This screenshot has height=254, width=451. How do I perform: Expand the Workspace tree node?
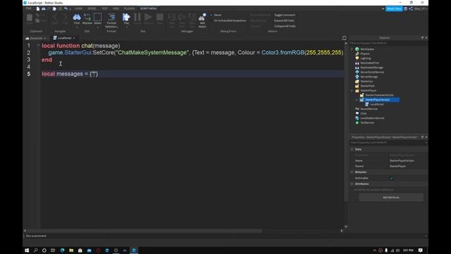pos(352,49)
